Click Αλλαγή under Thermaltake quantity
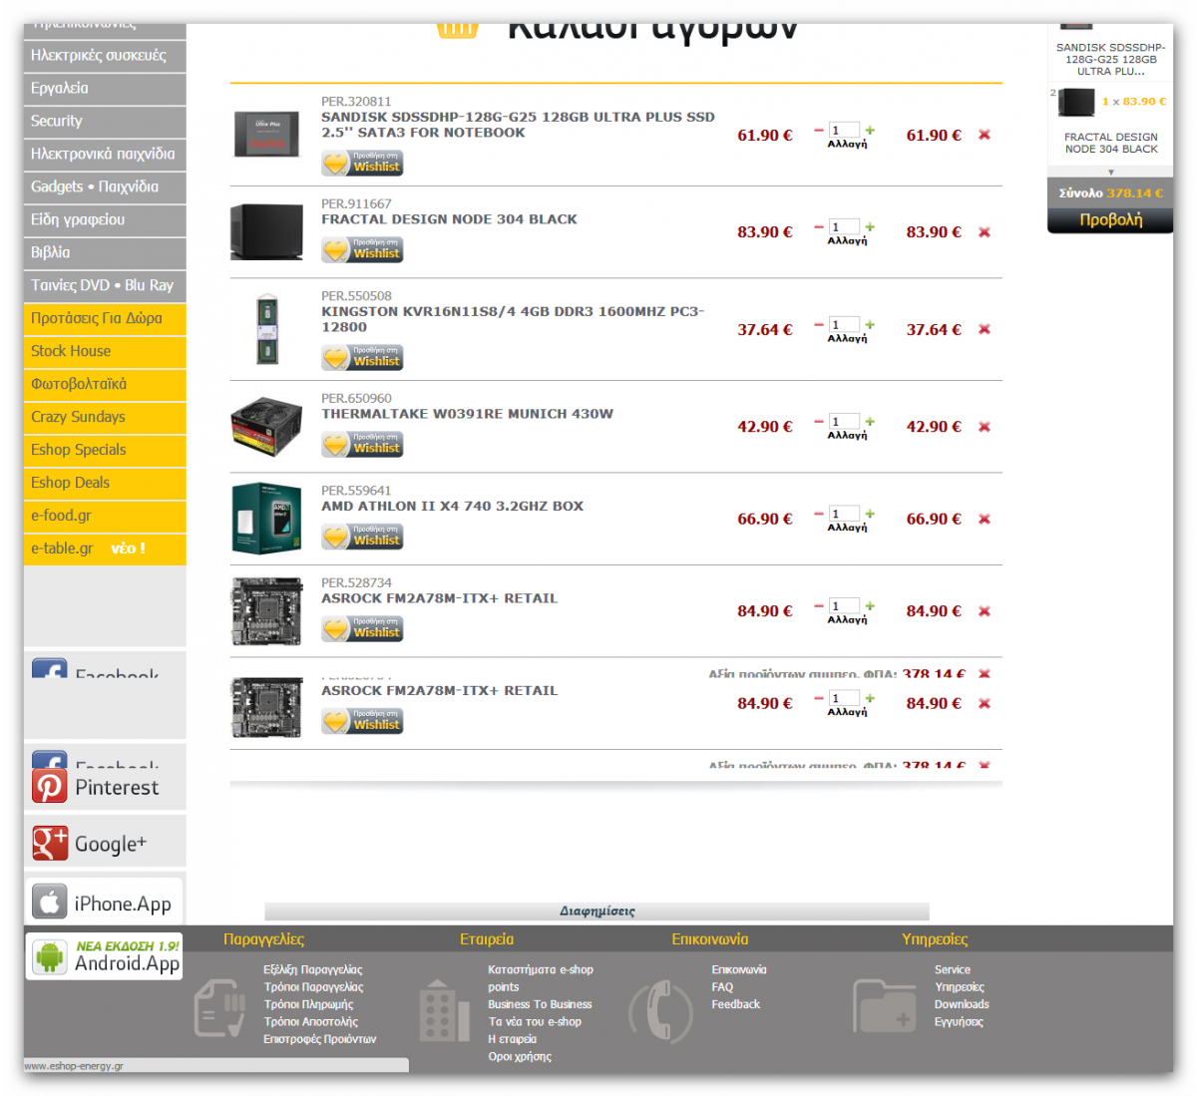The height and width of the screenshot is (1096, 1197). click(847, 436)
